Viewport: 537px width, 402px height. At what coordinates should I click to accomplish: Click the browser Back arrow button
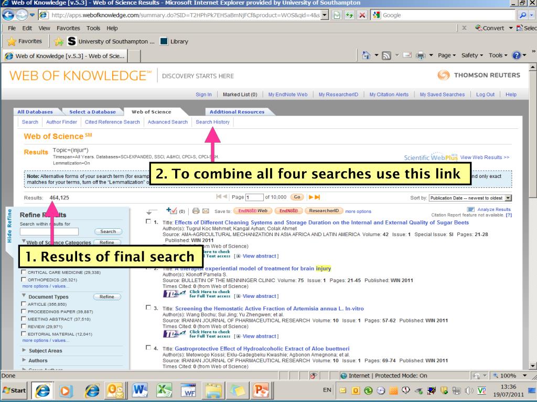click(8, 15)
